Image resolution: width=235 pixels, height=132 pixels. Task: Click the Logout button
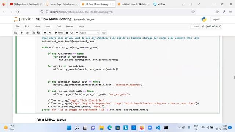tap(216, 19)
